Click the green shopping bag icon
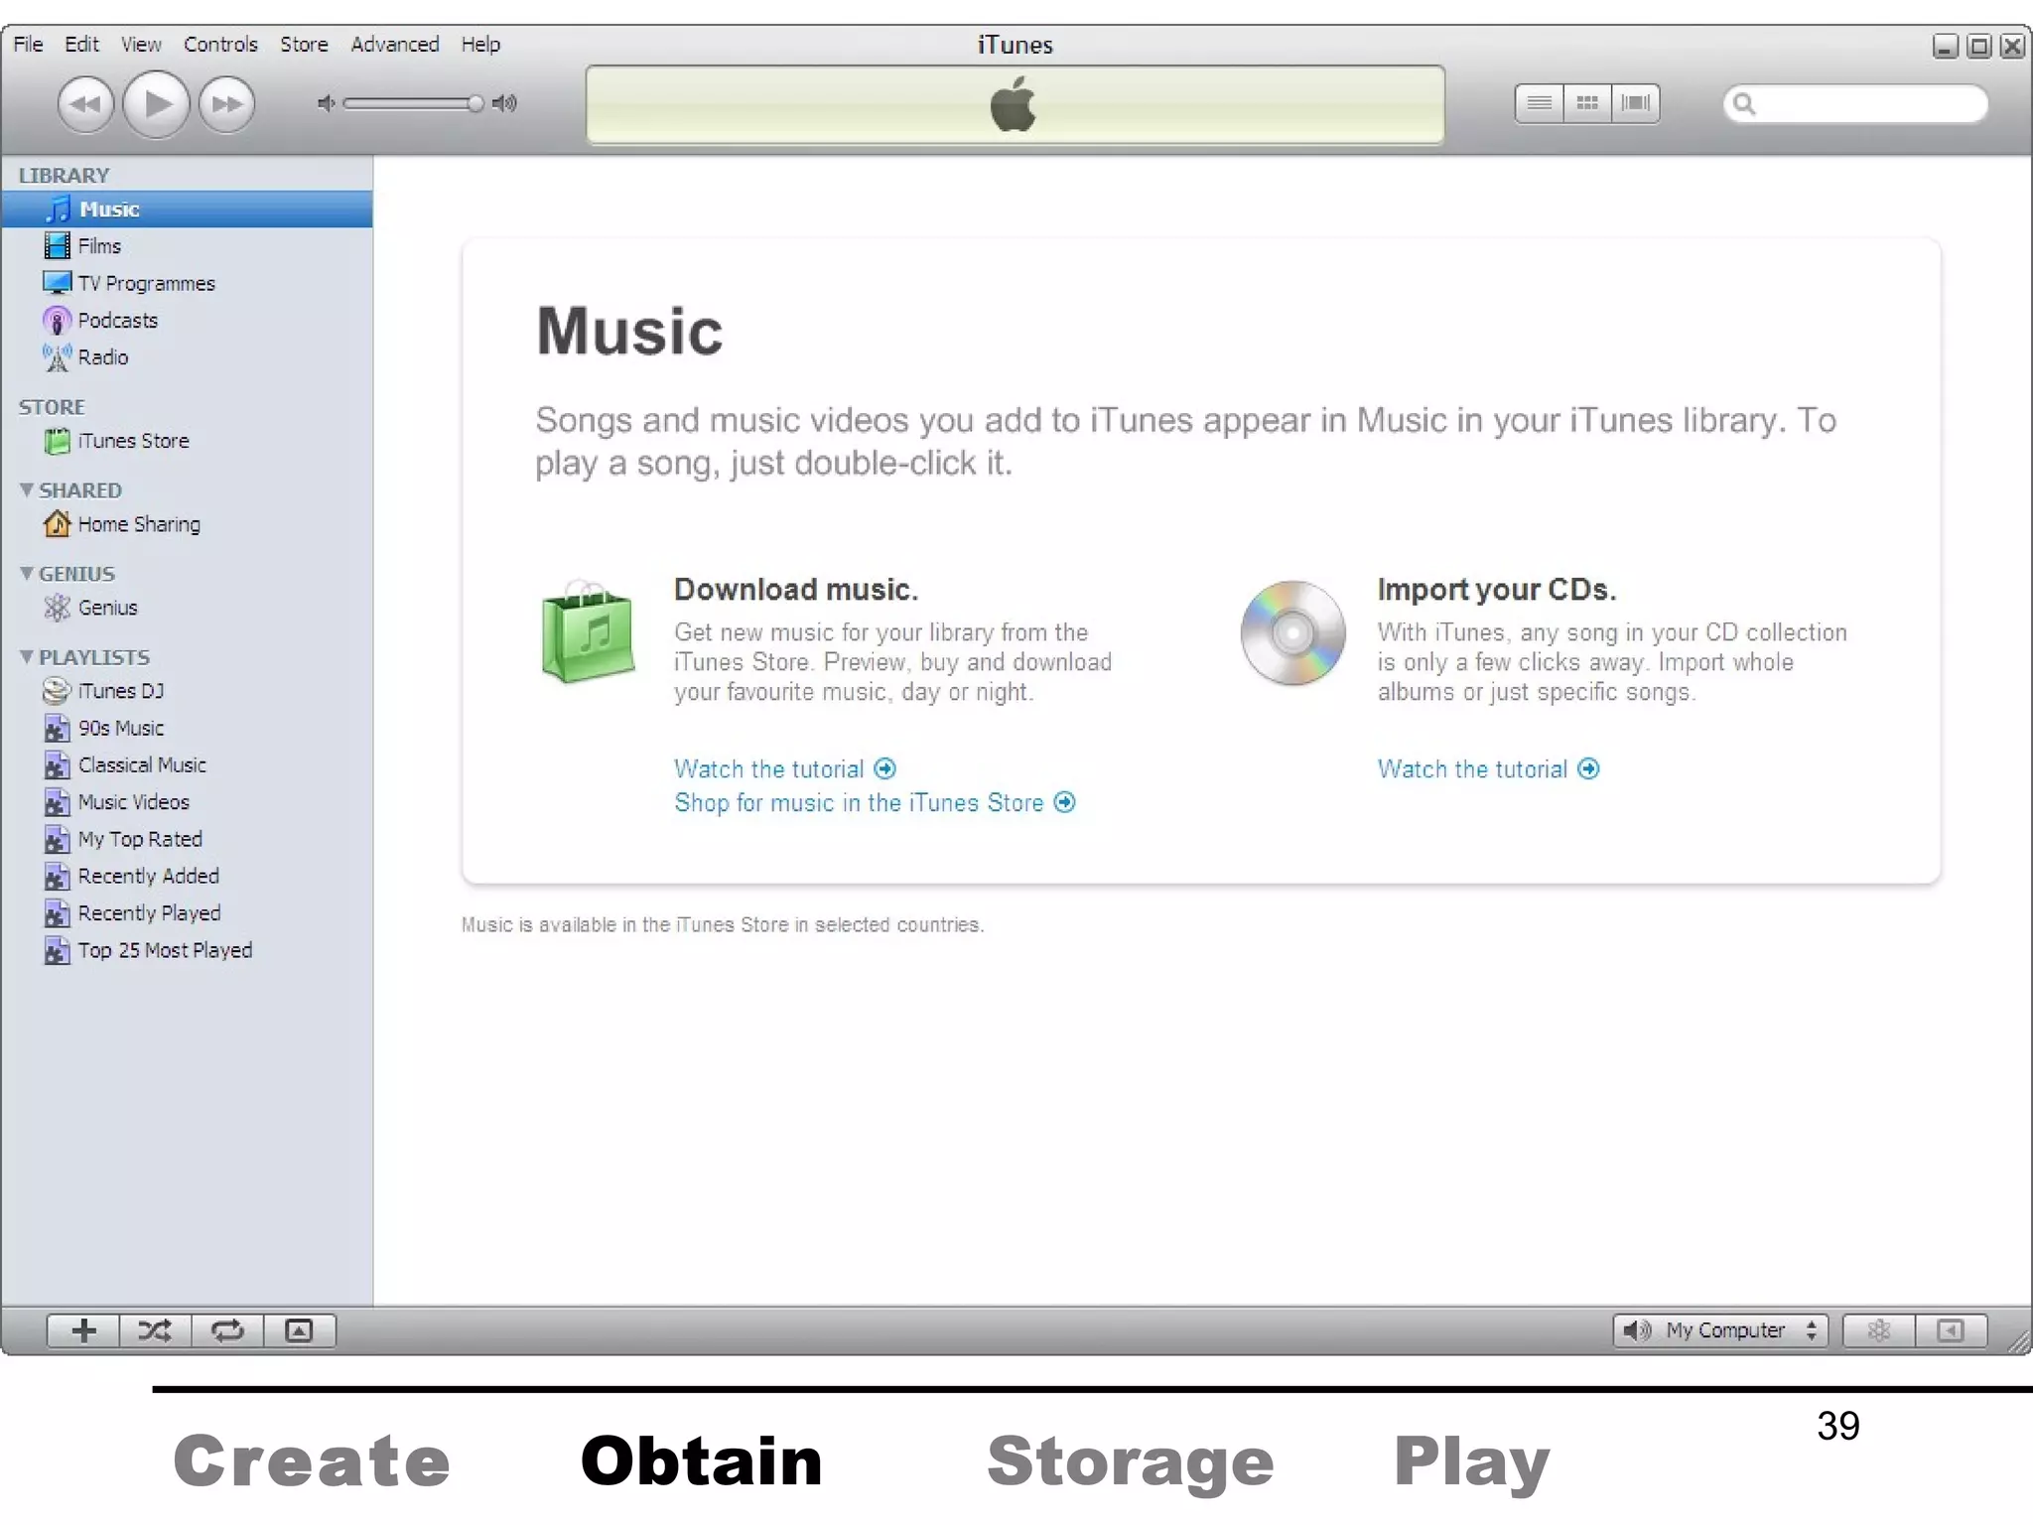The height and width of the screenshot is (1525, 2033). 588,631
